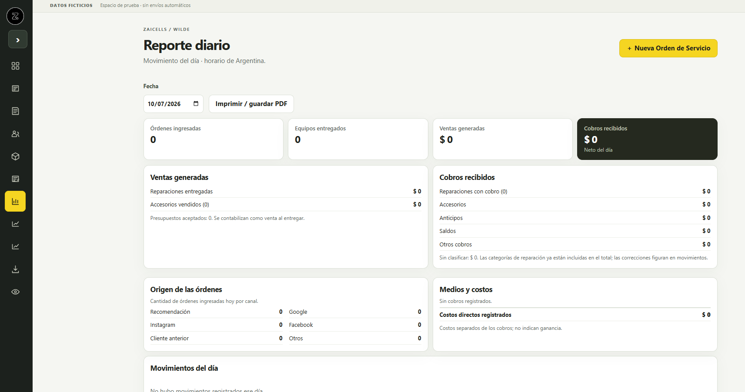Open the document page icon in sidebar

click(15, 111)
